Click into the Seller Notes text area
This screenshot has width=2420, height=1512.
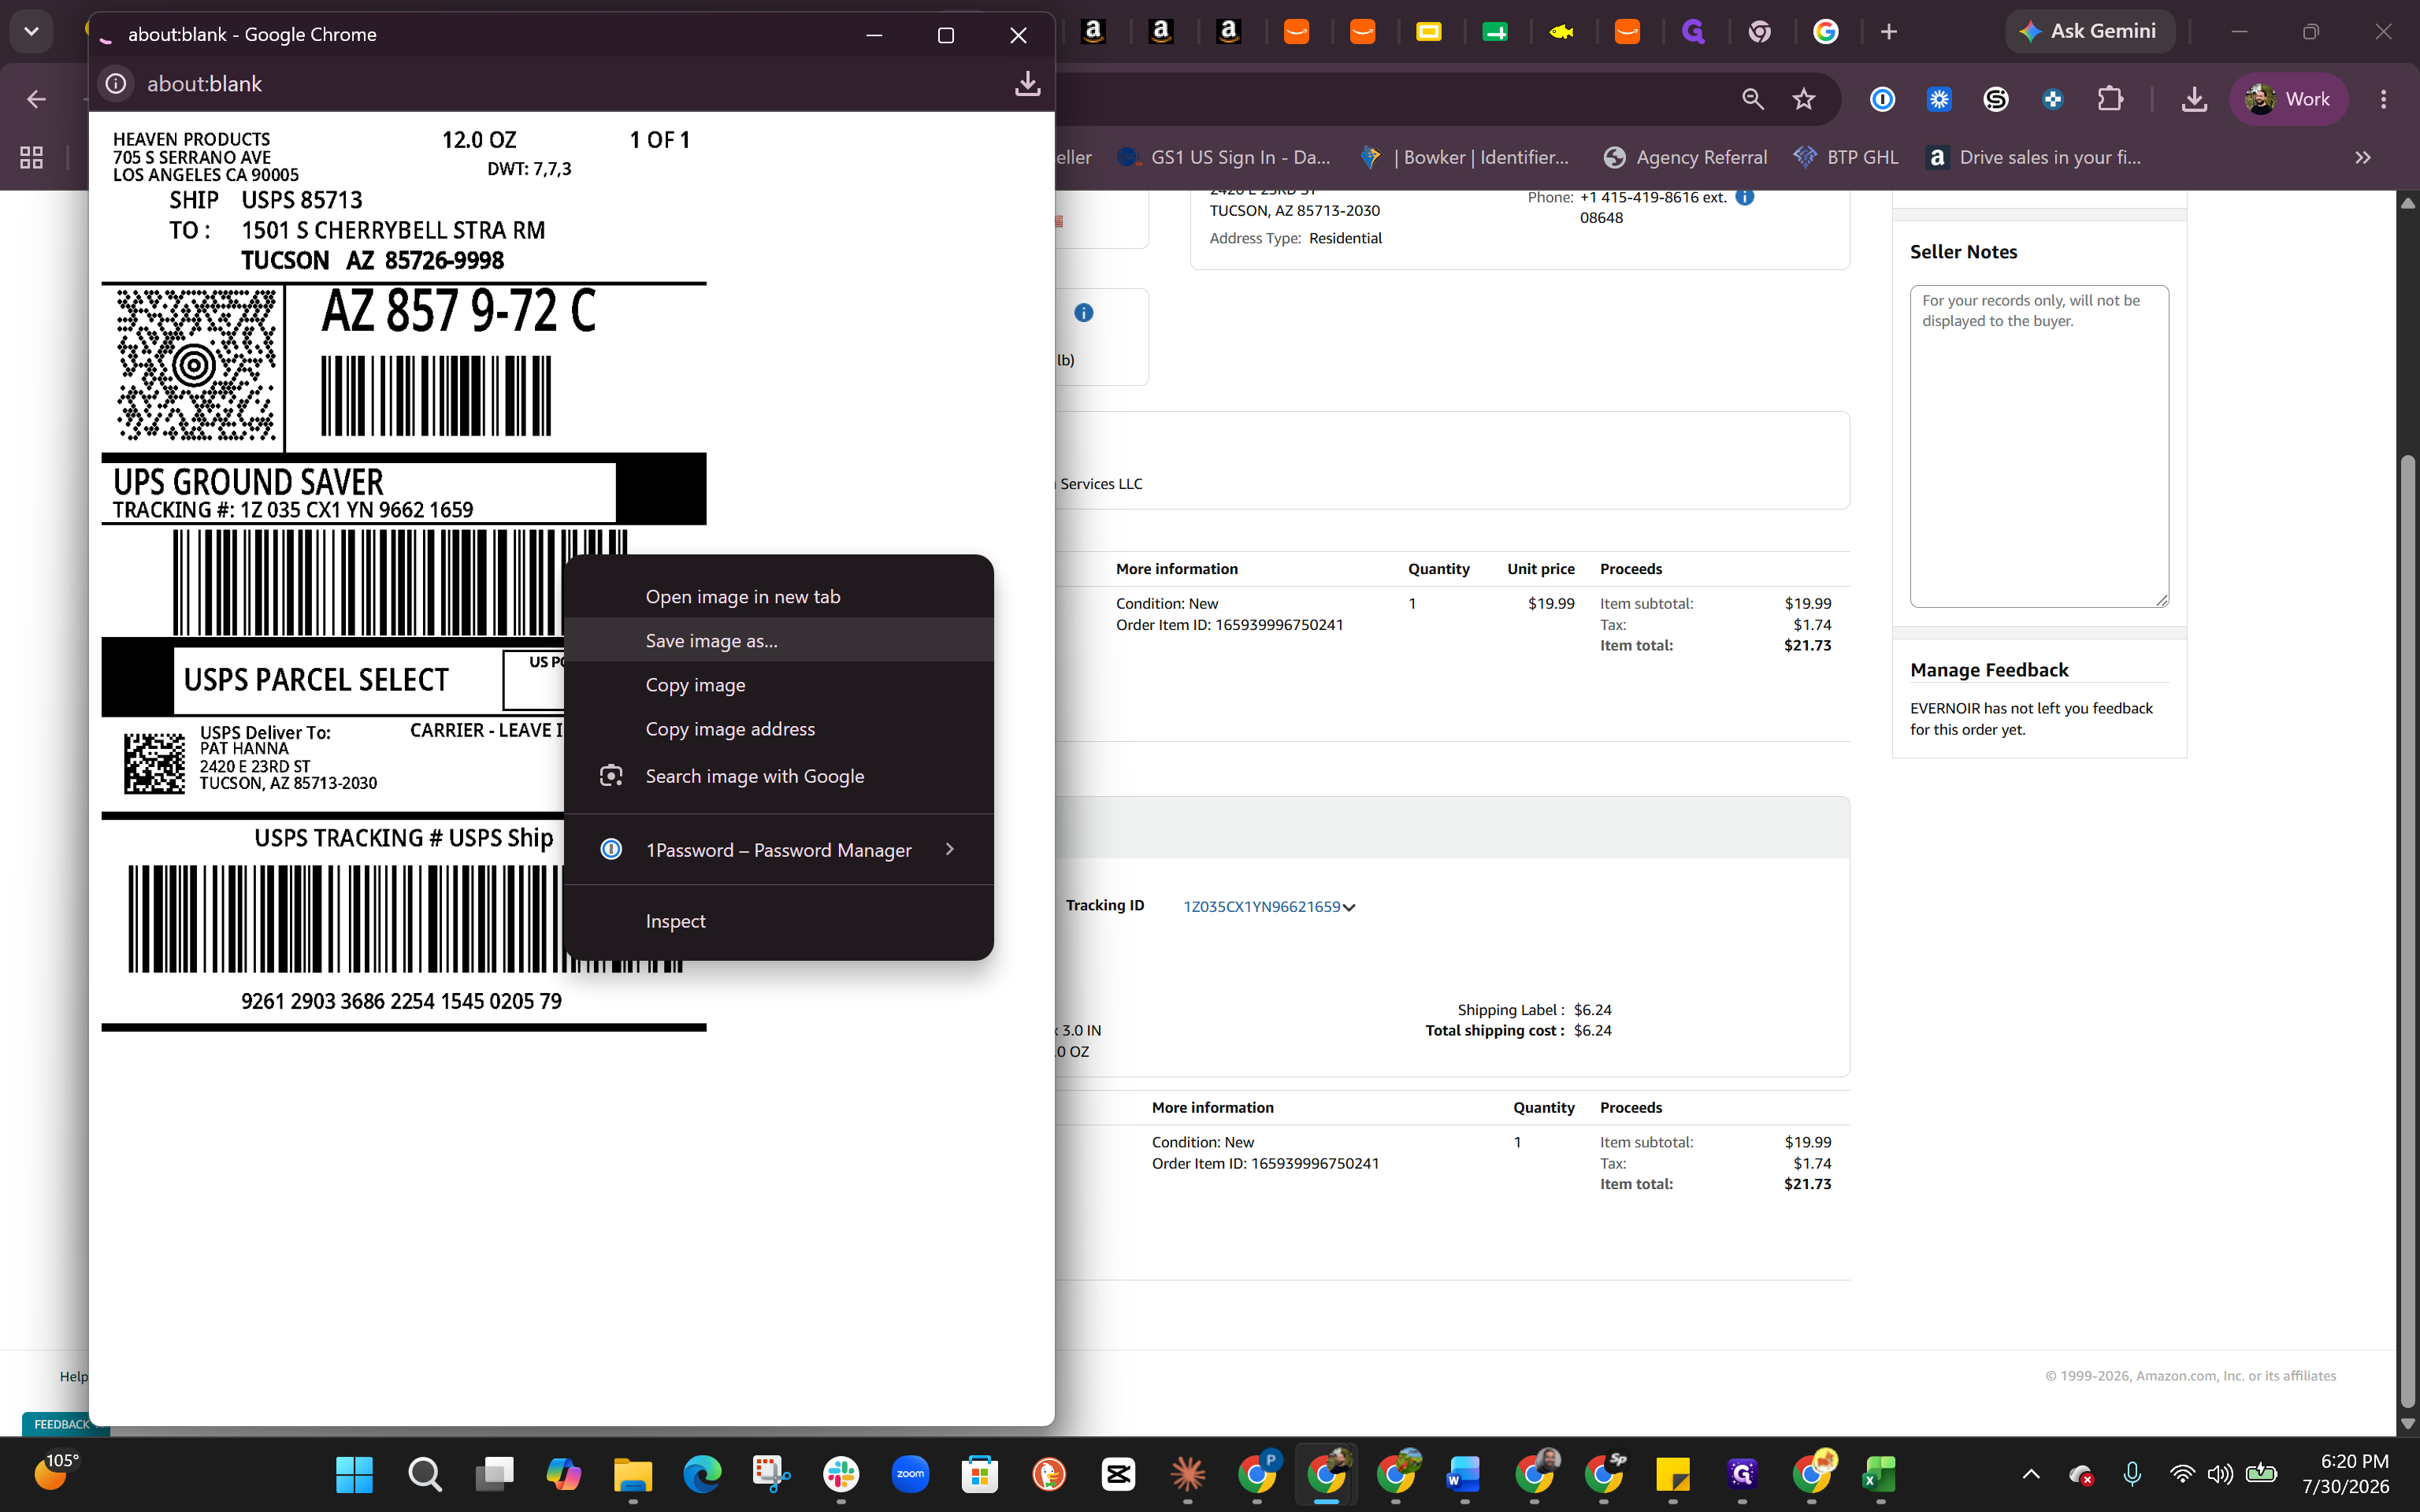[x=2039, y=446]
